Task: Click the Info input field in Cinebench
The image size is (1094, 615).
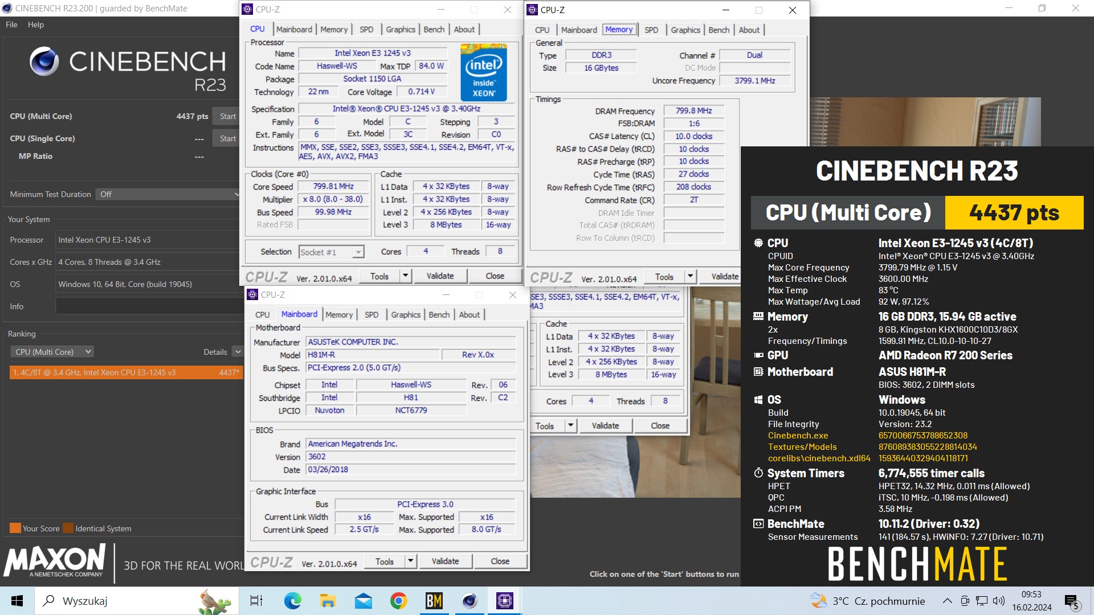Action: pyautogui.click(x=149, y=306)
